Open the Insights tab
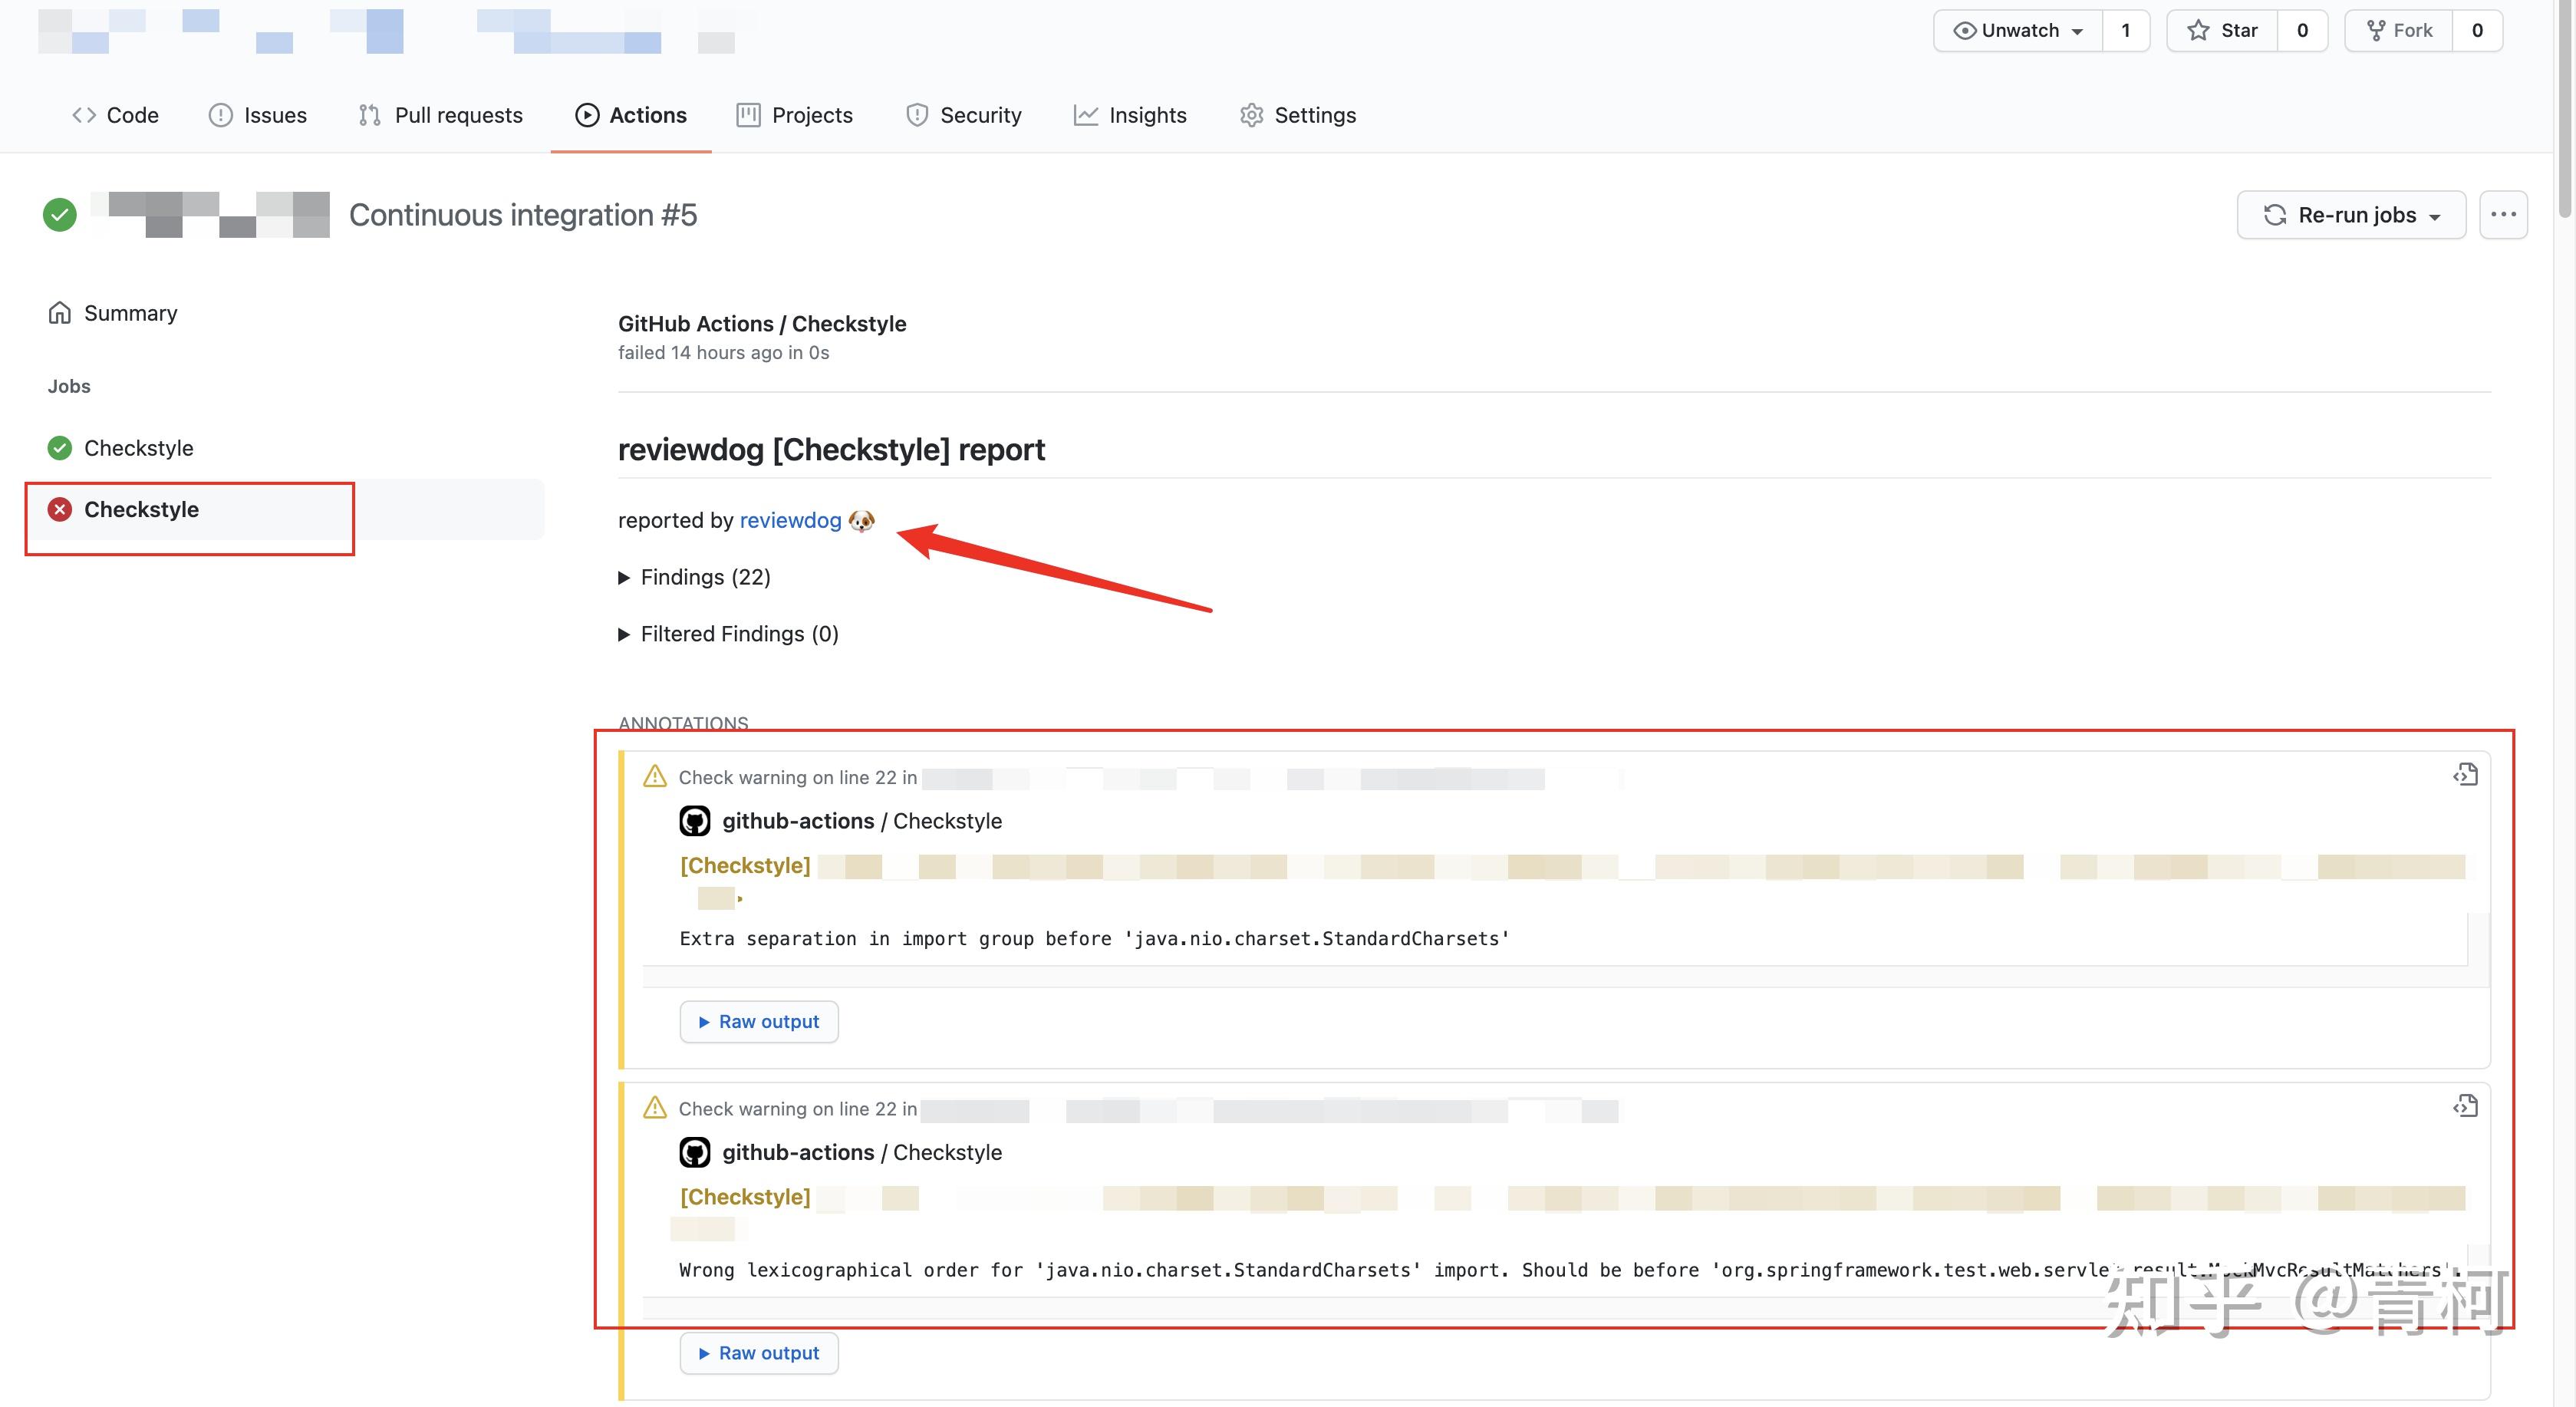Screen dimensions: 2576x1407 1130,115
